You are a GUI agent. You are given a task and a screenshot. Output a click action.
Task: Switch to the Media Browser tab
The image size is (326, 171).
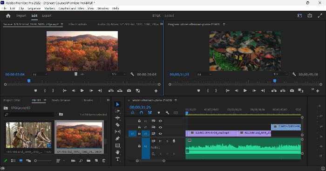point(61,100)
